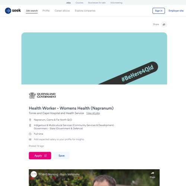Open the #BeHere4Qld banner image
Viewport: 186px width, 186px height.
pyautogui.click(x=94, y=58)
